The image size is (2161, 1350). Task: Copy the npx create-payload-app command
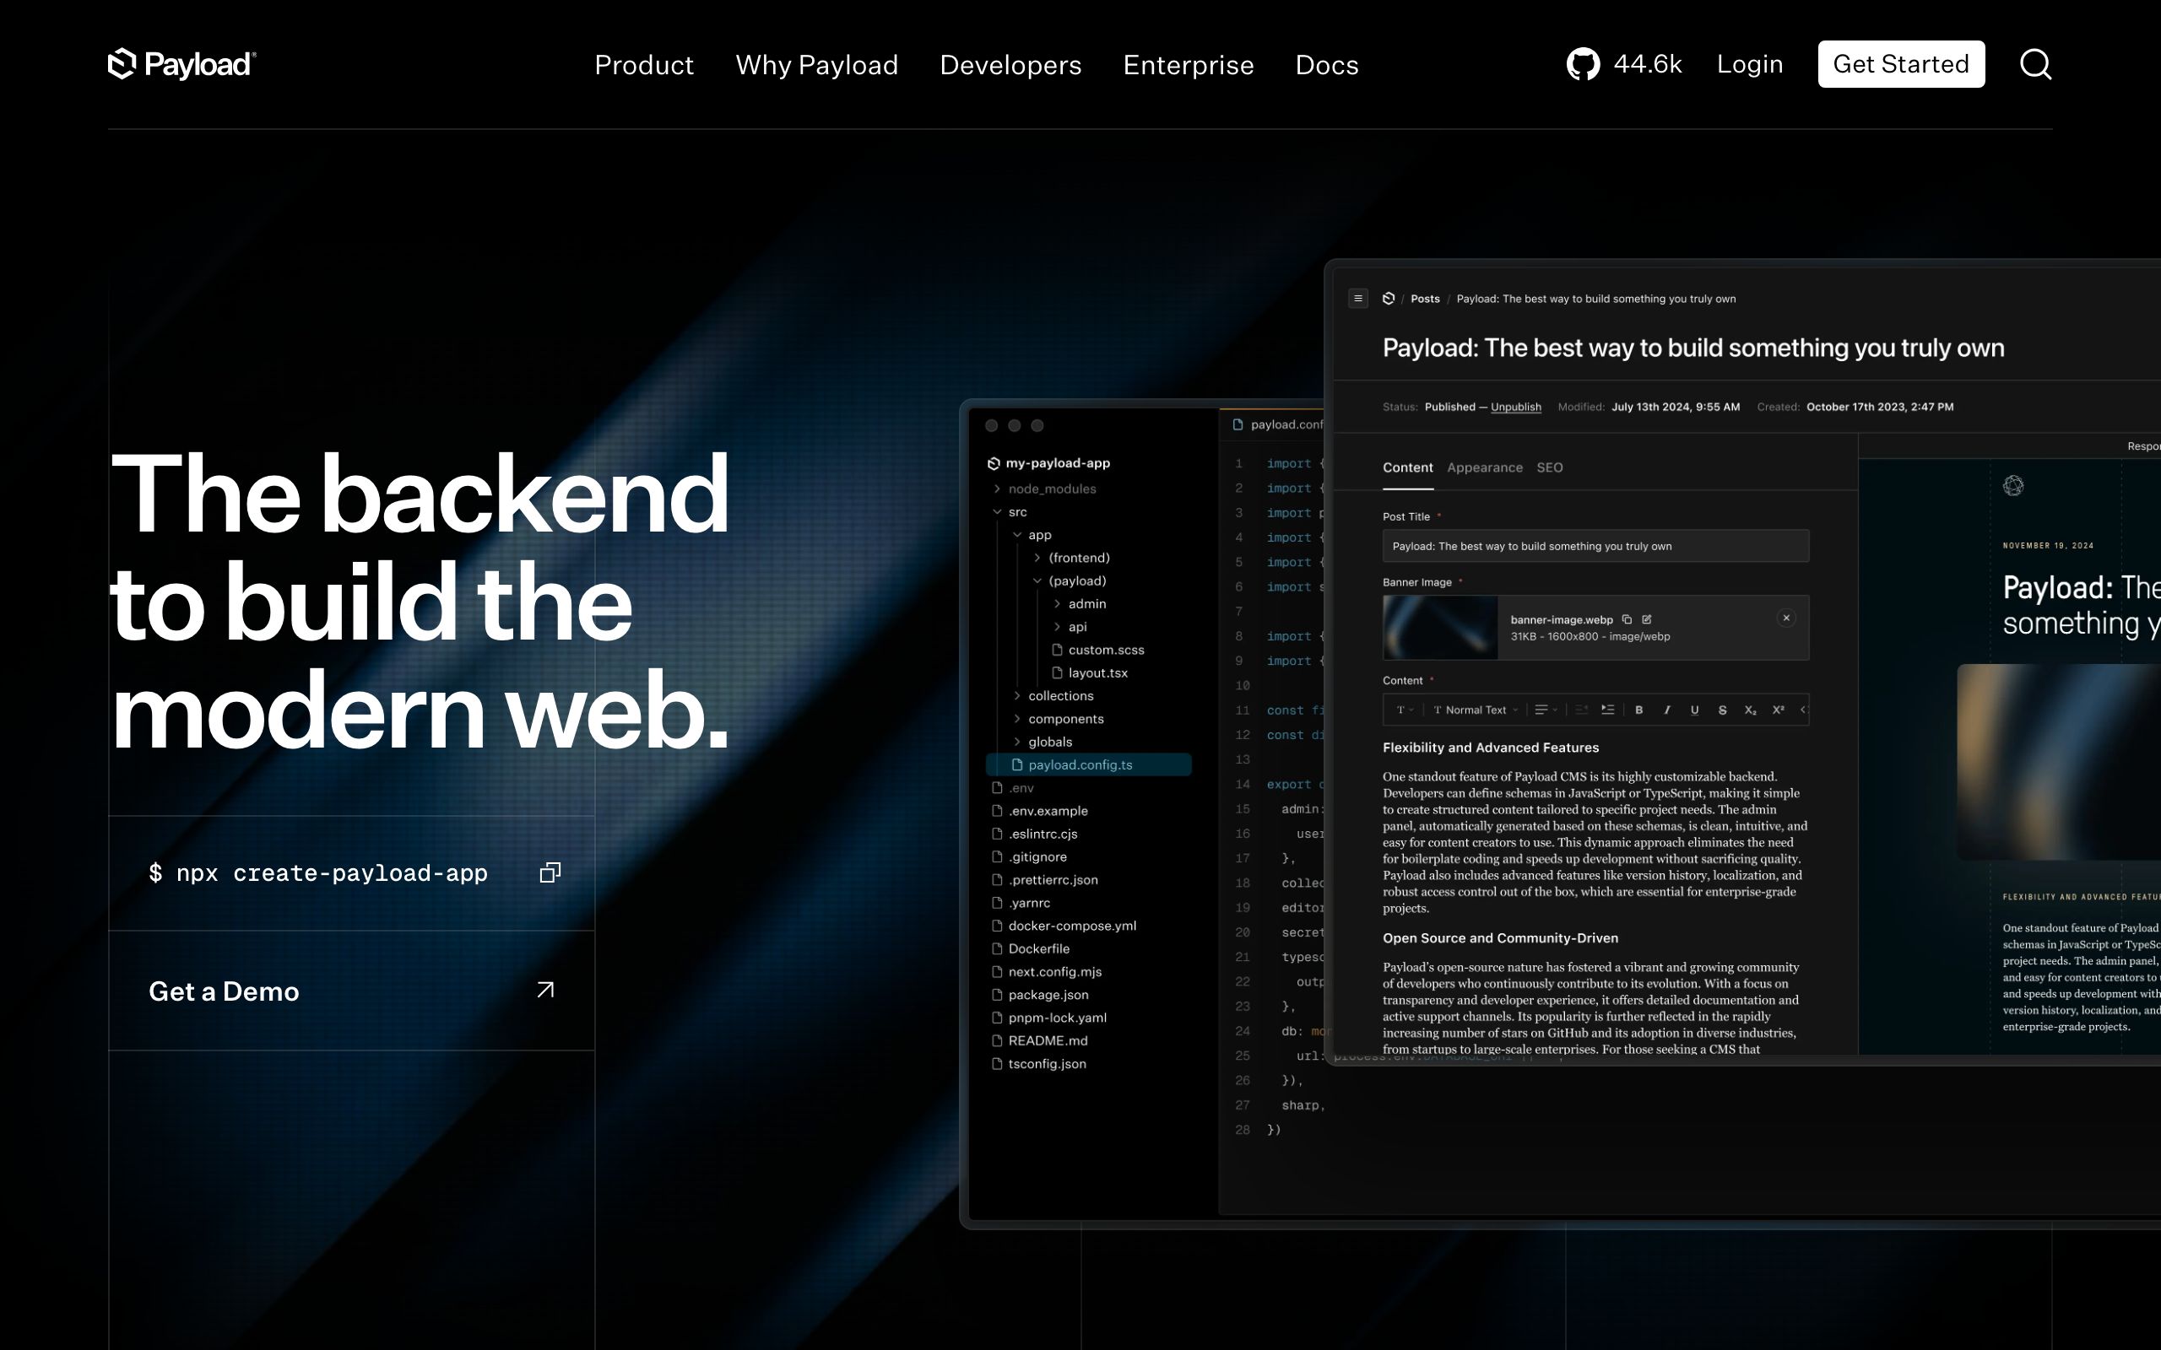pos(550,872)
